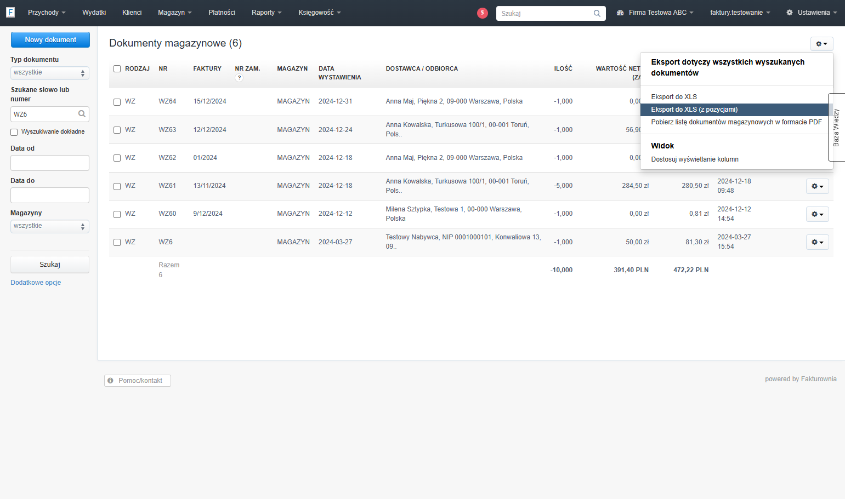The height and width of the screenshot is (499, 845).
Task: Open the notifications badge showing 5
Action: point(483,13)
